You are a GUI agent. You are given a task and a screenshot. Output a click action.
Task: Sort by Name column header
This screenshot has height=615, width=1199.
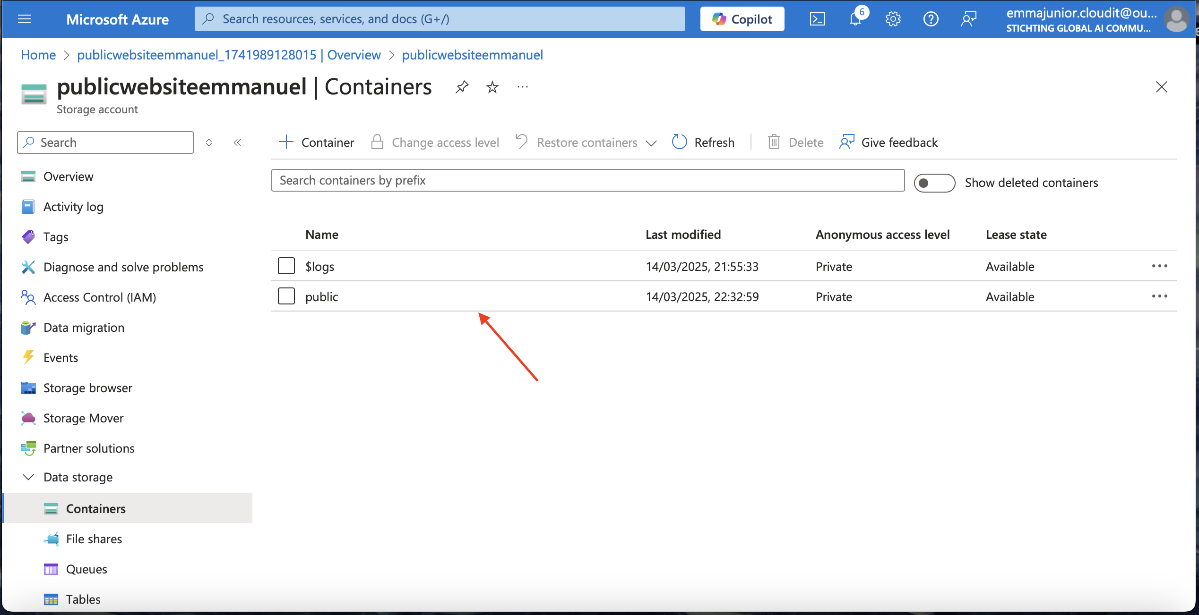pyautogui.click(x=322, y=235)
